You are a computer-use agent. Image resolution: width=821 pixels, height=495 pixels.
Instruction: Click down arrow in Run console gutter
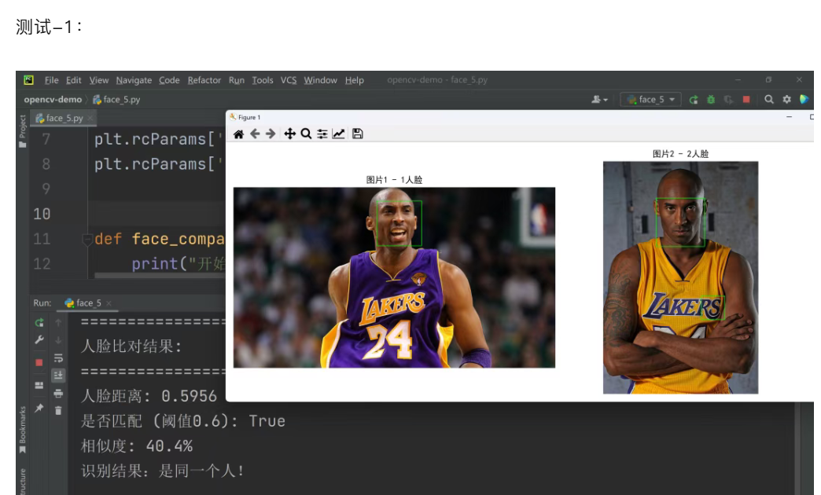pos(58,340)
